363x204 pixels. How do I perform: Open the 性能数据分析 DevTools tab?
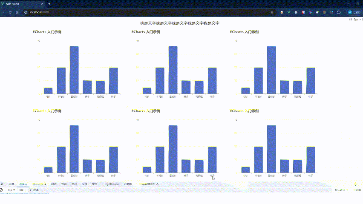(x=149, y=184)
